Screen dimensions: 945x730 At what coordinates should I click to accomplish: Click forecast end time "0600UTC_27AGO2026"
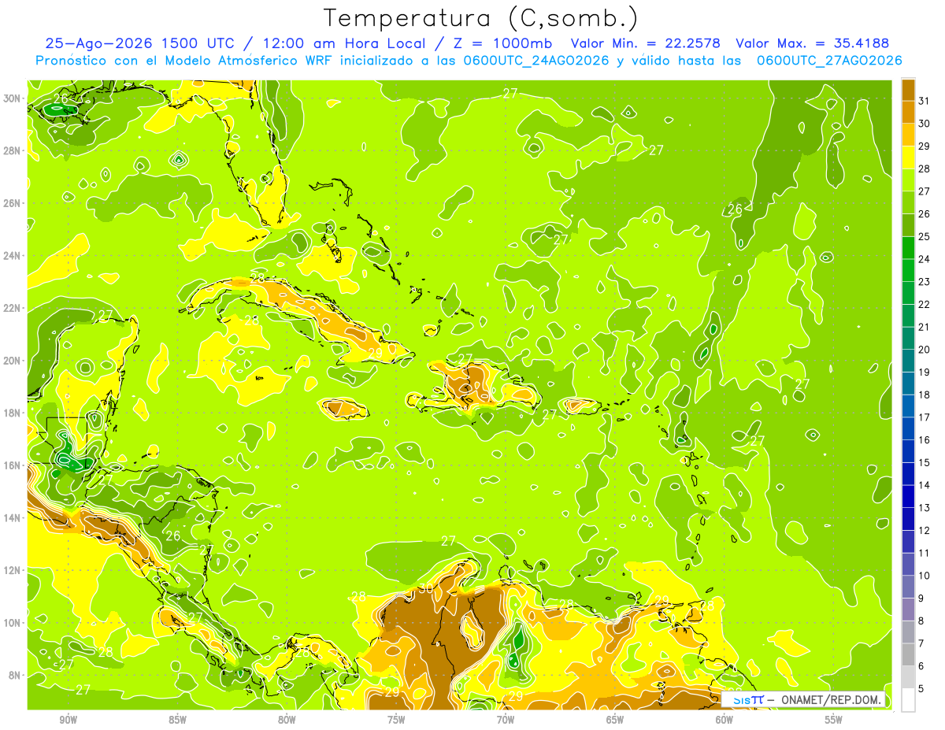point(829,61)
